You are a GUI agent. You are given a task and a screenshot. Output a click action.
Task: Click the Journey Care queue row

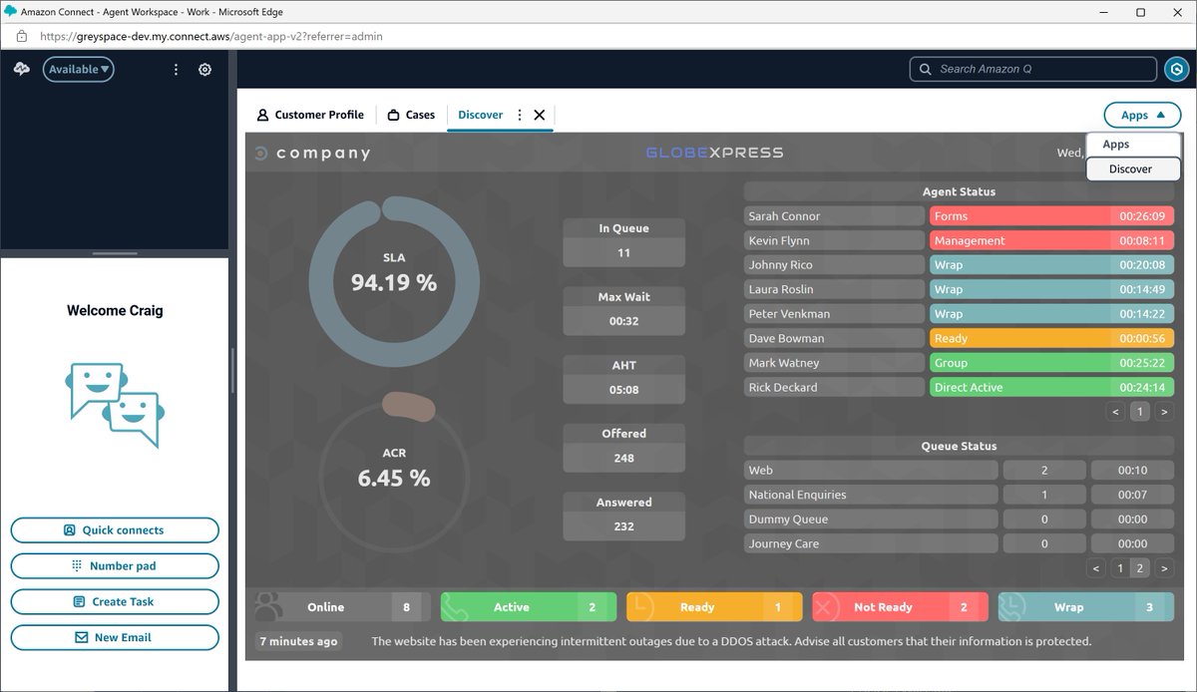coord(959,543)
